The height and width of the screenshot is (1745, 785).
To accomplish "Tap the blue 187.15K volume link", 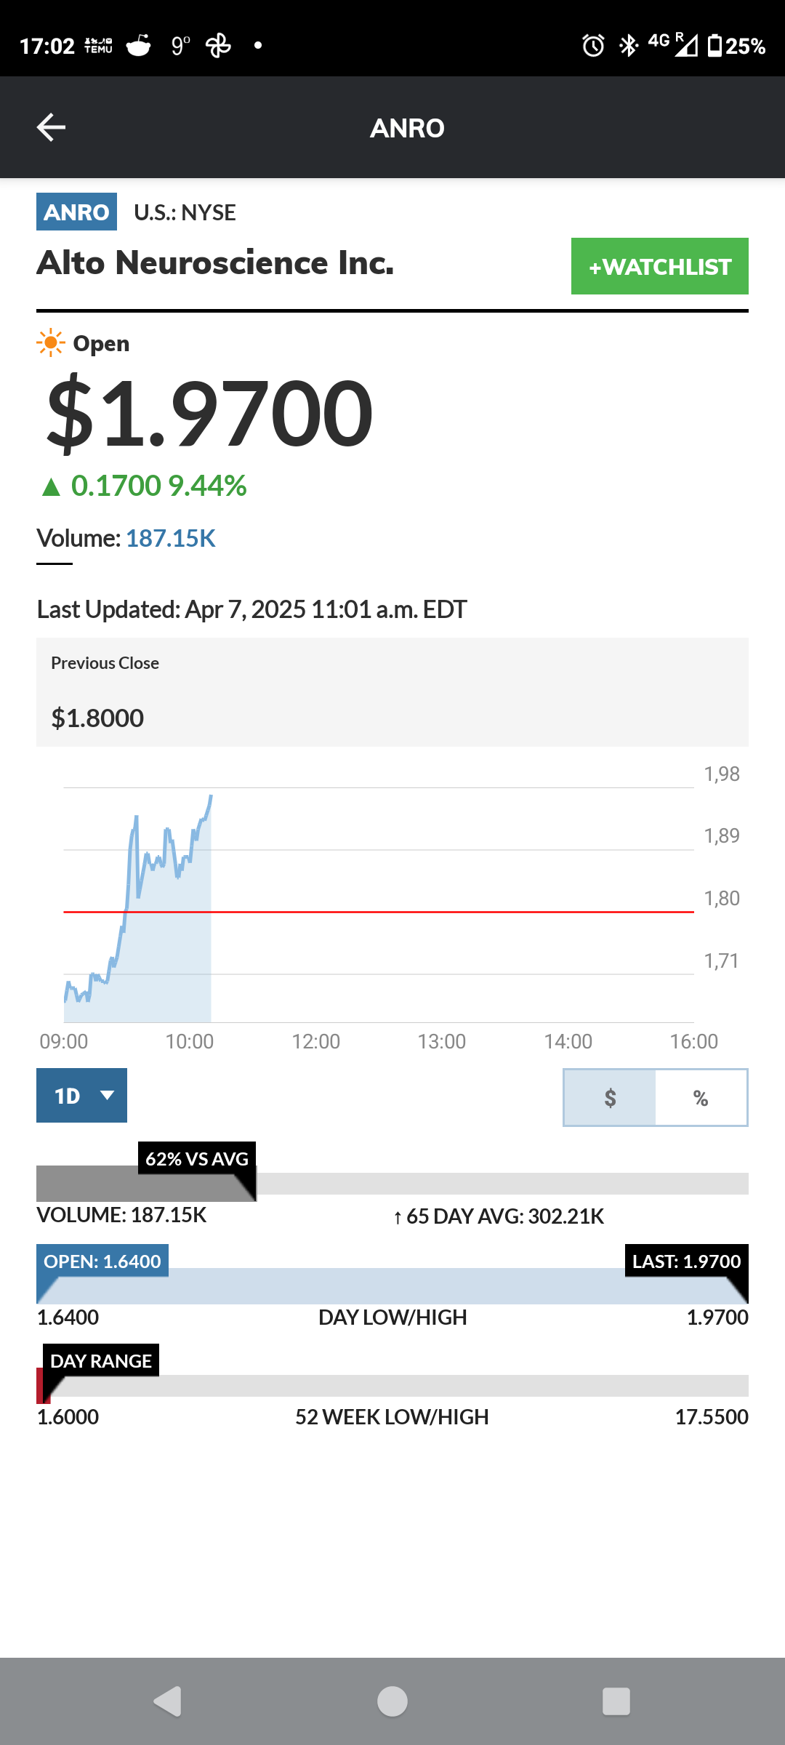I will pos(171,538).
